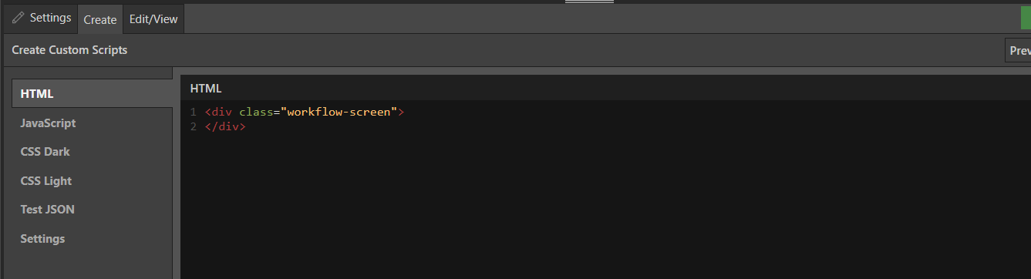Place cursor in opening div tag line
The height and width of the screenshot is (279, 1031).
[305, 112]
